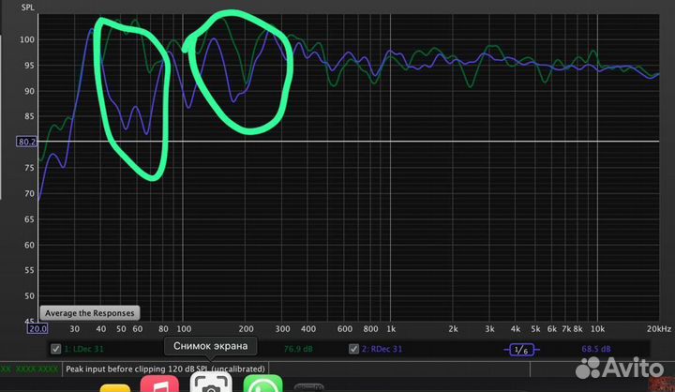Click the Average the Responses button
The height and width of the screenshot is (392, 675).
coord(89,312)
